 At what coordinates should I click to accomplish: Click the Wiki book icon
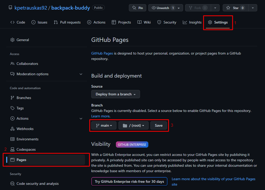coord(140,22)
